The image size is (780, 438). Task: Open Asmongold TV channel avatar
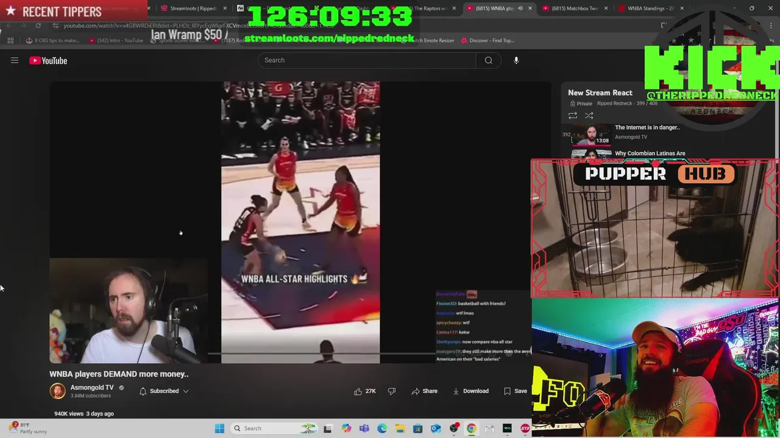(57, 391)
